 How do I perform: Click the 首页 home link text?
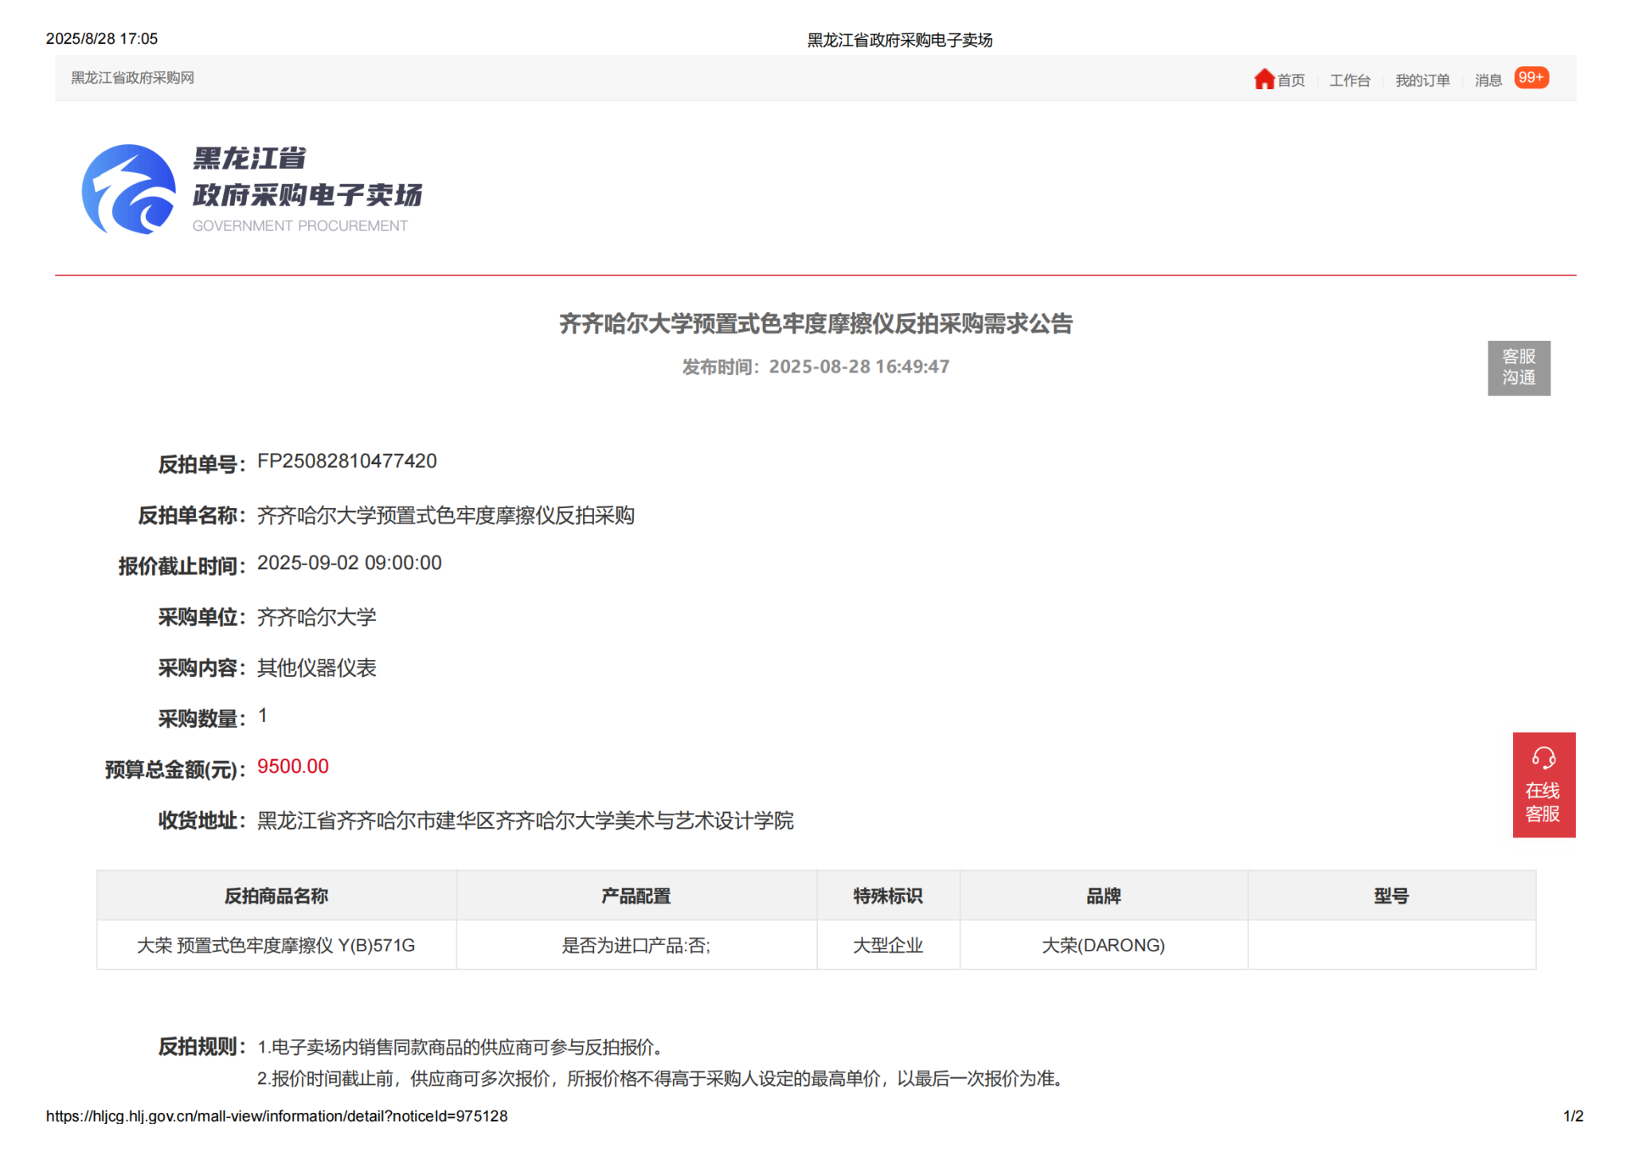click(x=1291, y=80)
